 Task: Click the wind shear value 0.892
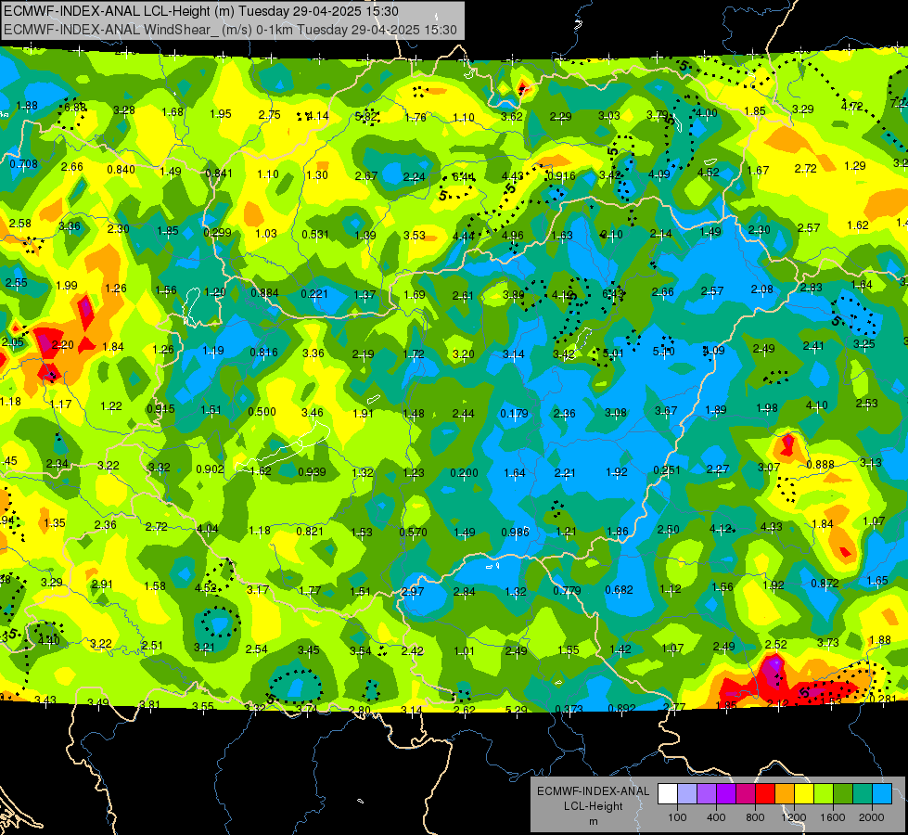(622, 708)
